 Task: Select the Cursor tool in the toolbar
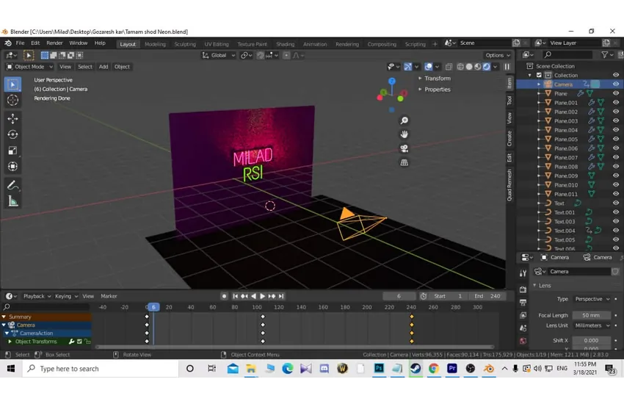point(12,101)
